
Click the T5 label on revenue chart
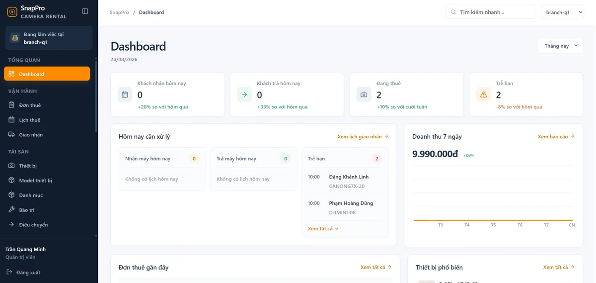[493, 225]
